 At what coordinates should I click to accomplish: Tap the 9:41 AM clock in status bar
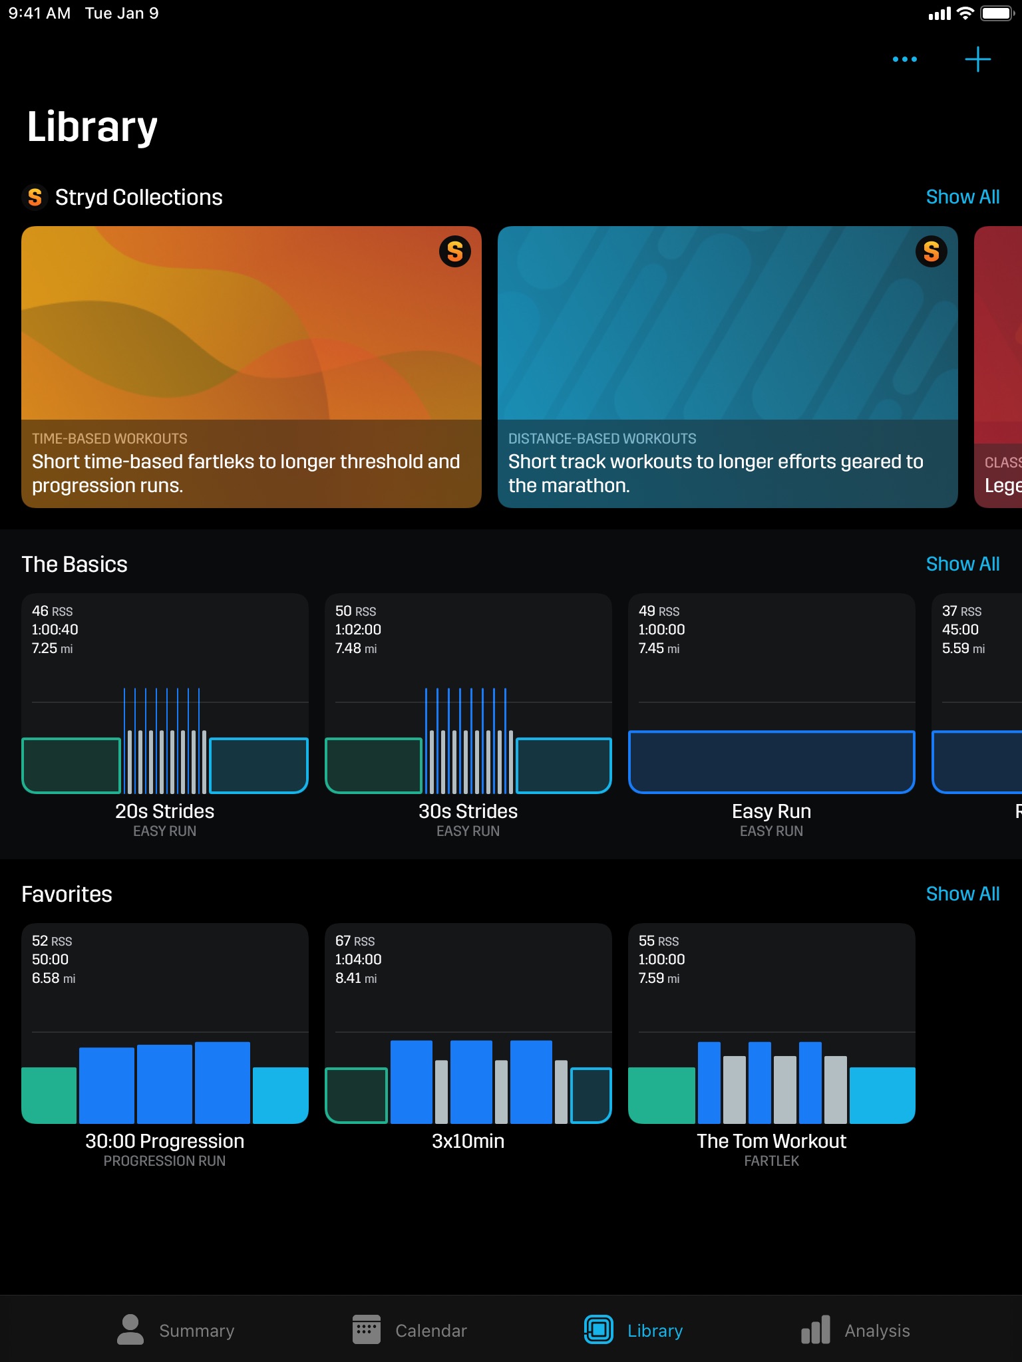[x=39, y=13]
